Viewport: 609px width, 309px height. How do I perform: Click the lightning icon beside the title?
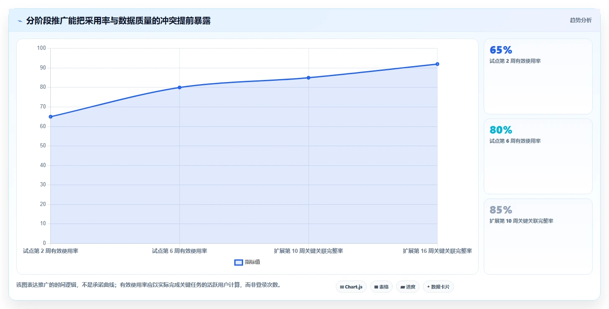tap(20, 21)
